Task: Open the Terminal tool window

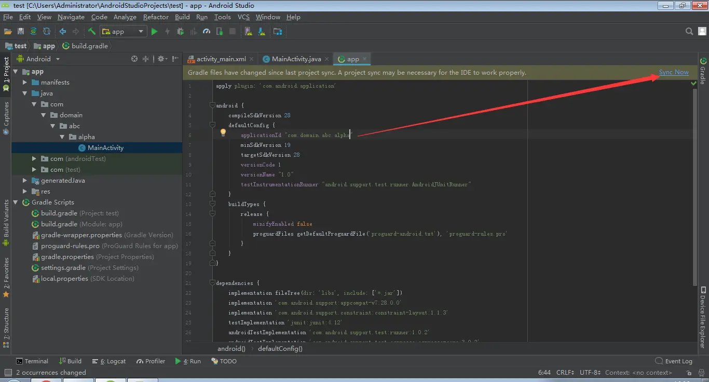Action: (x=32, y=361)
